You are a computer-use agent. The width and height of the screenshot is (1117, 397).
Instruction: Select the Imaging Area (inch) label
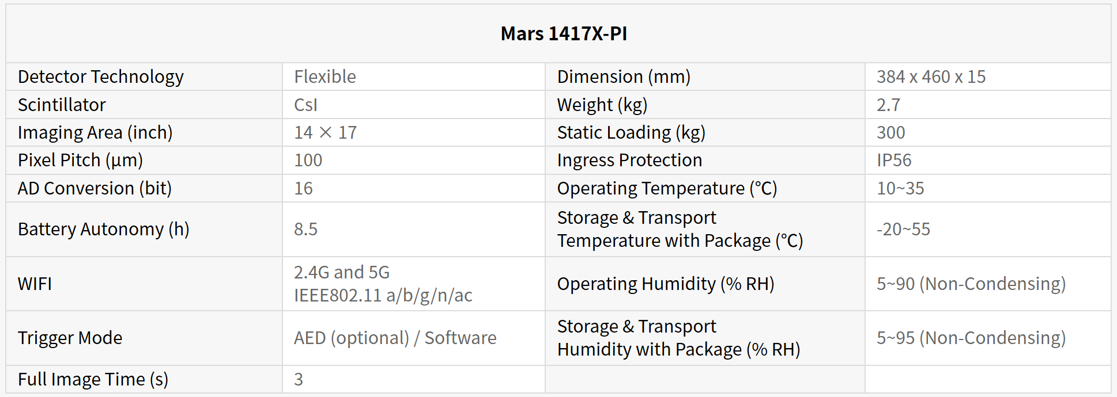95,132
